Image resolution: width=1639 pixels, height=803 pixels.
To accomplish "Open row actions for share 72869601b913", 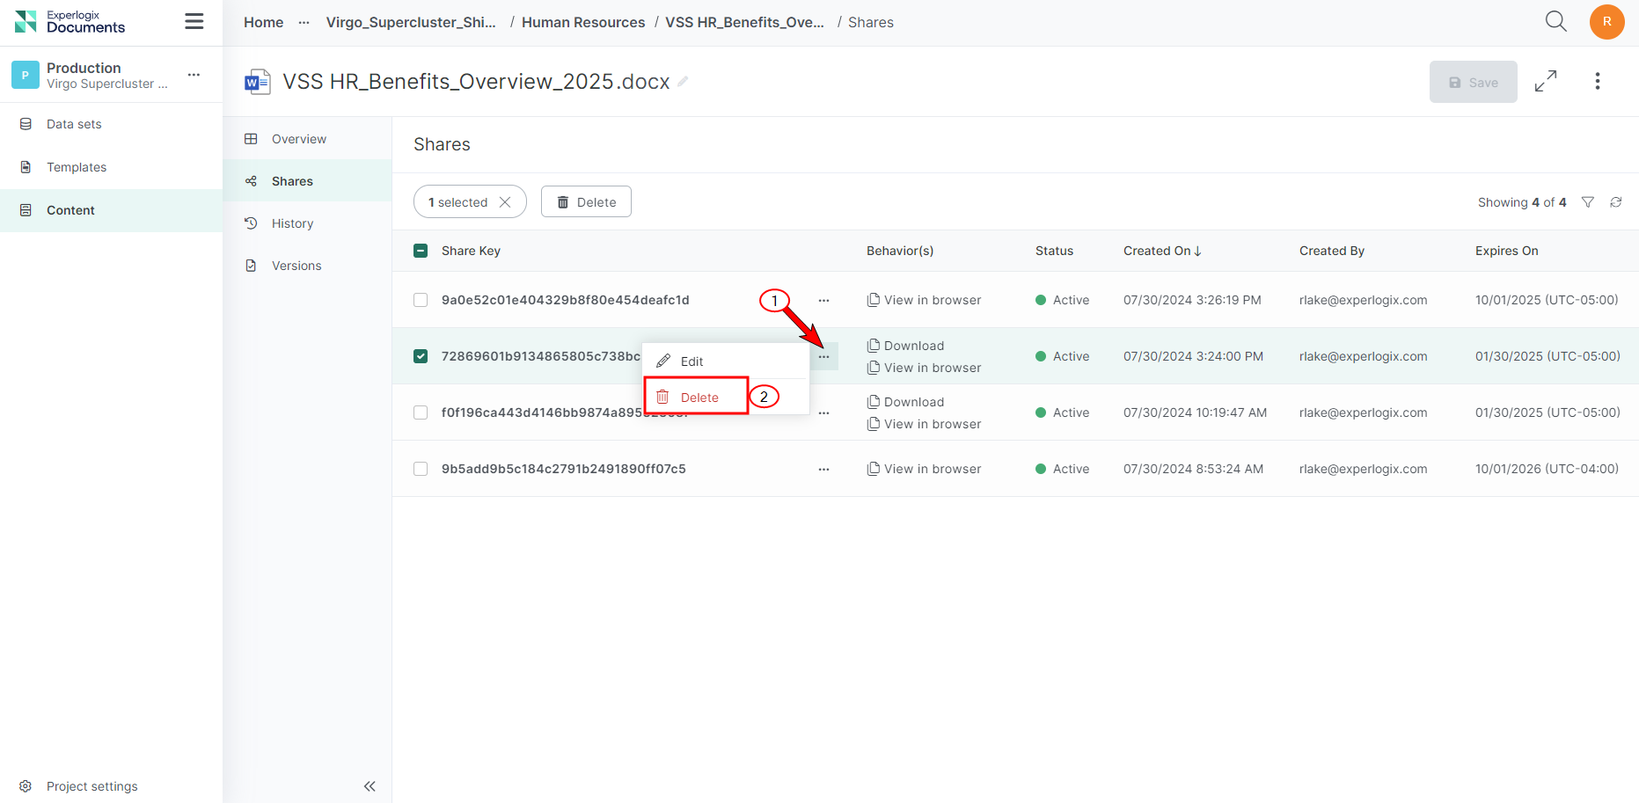I will click(x=823, y=356).
